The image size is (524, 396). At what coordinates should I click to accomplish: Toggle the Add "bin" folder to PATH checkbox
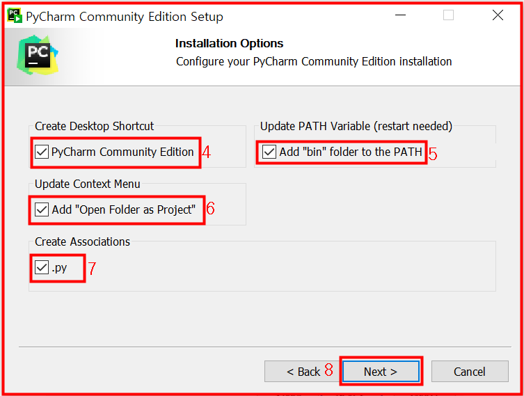(x=269, y=152)
